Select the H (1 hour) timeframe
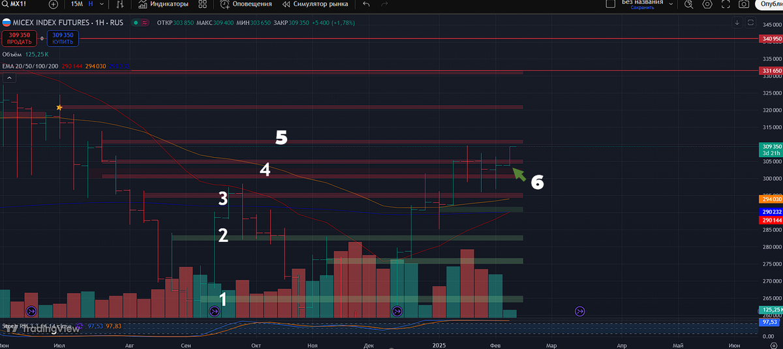This screenshot has width=783, height=349. pos(91,4)
